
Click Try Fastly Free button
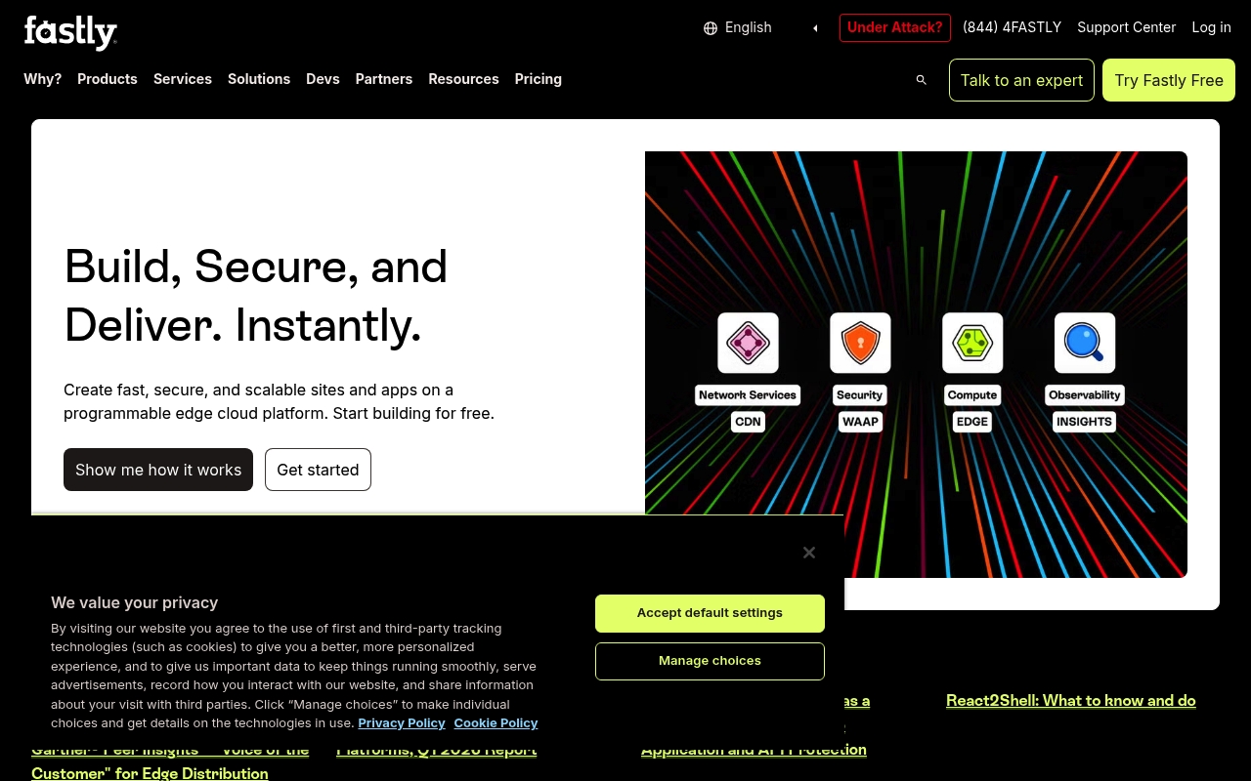(x=1169, y=80)
